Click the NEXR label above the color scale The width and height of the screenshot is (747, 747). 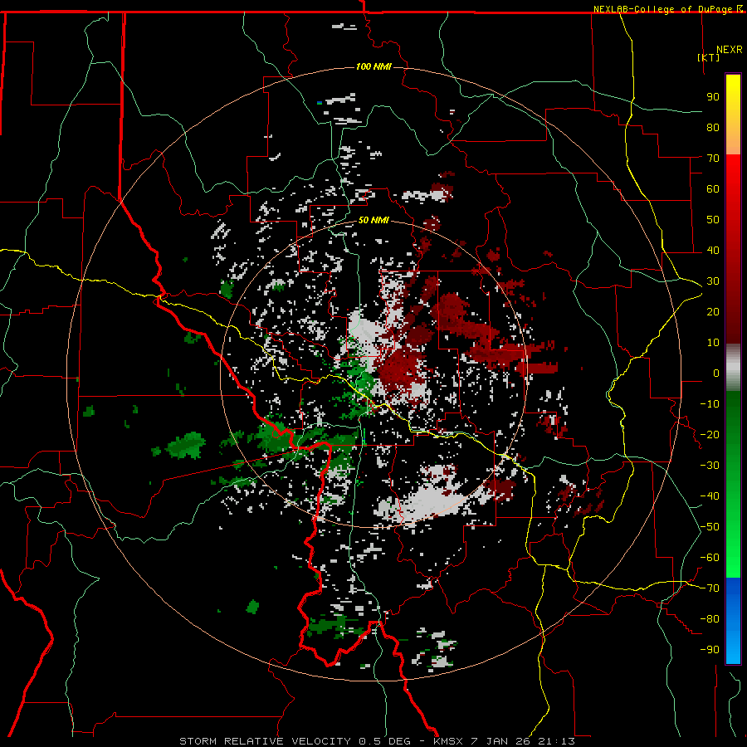click(x=729, y=50)
